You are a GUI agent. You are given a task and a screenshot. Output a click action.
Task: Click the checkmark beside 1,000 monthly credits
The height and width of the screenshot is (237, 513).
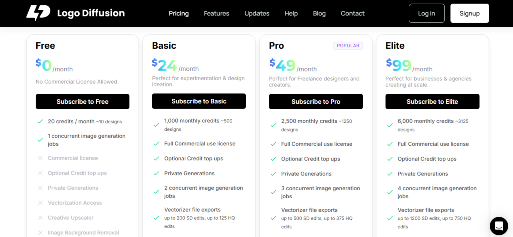tap(156, 125)
